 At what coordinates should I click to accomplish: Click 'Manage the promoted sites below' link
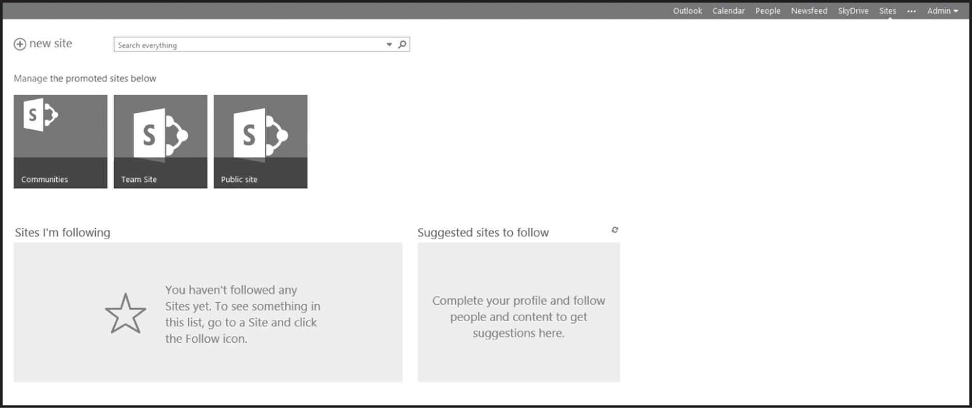point(85,79)
